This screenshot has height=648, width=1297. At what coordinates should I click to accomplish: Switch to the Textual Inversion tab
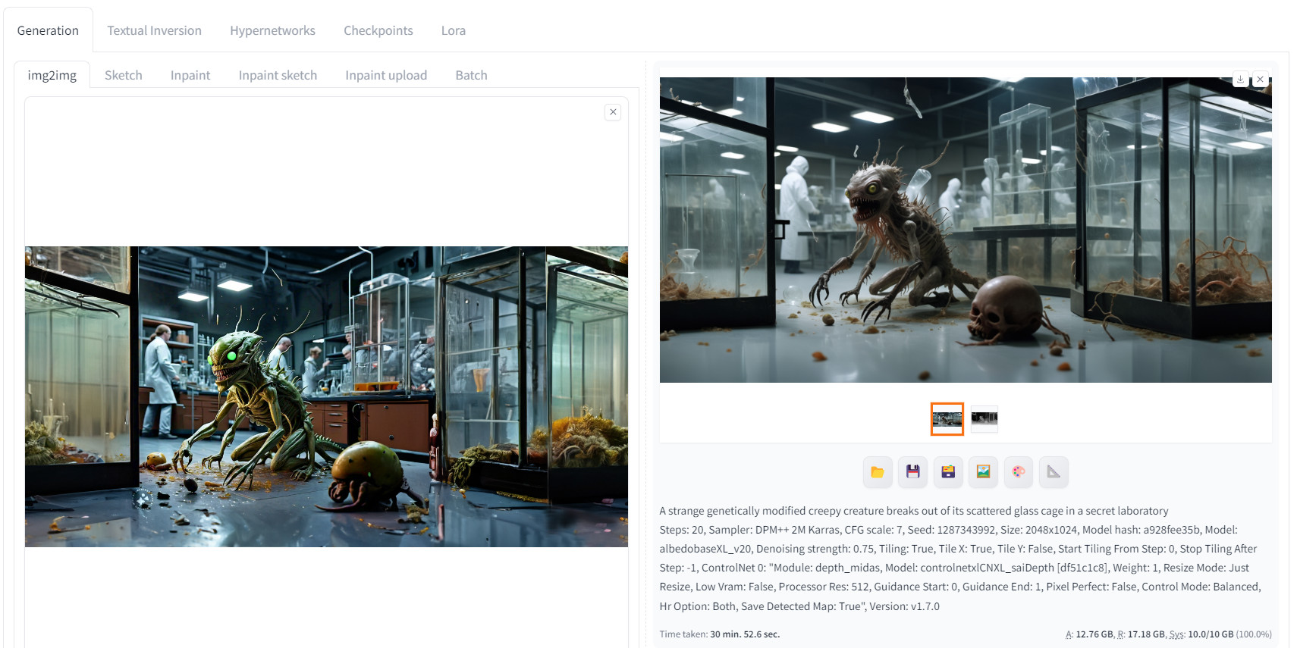click(154, 30)
